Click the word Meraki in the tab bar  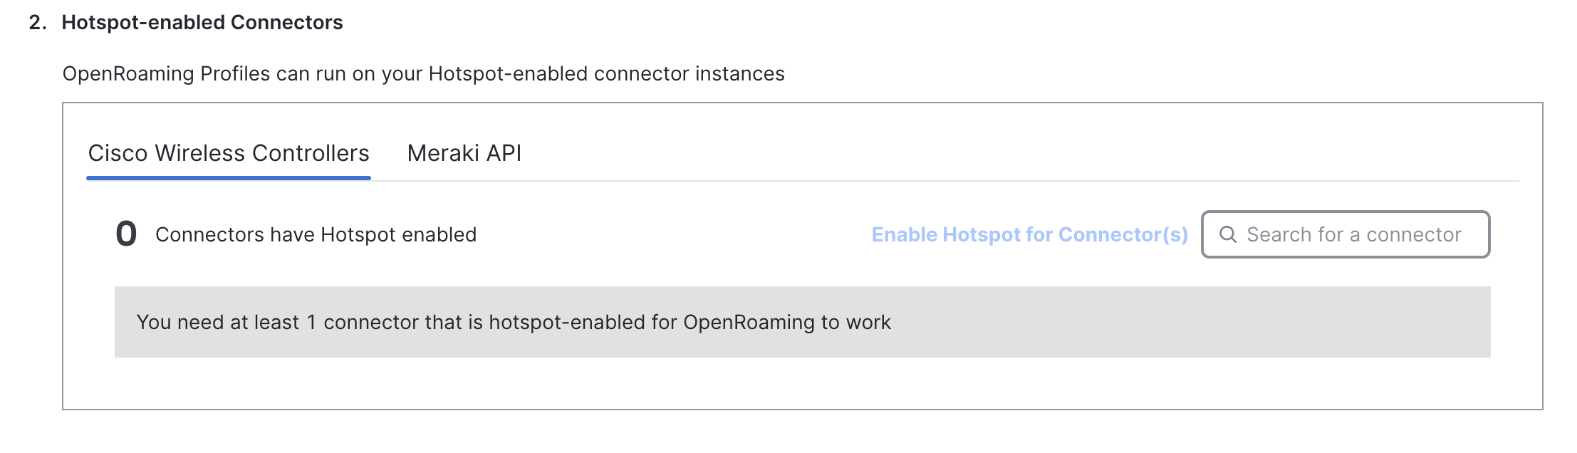443,153
